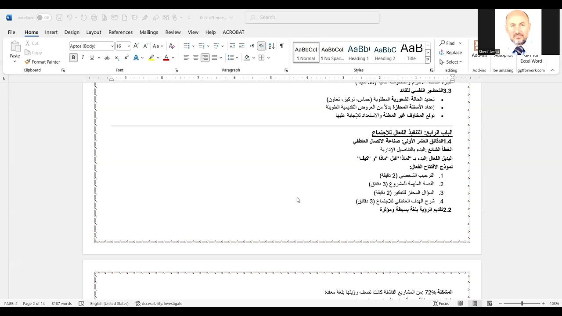Toggle Bold formatting
Screen dimensions: 562x316
tap(73, 57)
